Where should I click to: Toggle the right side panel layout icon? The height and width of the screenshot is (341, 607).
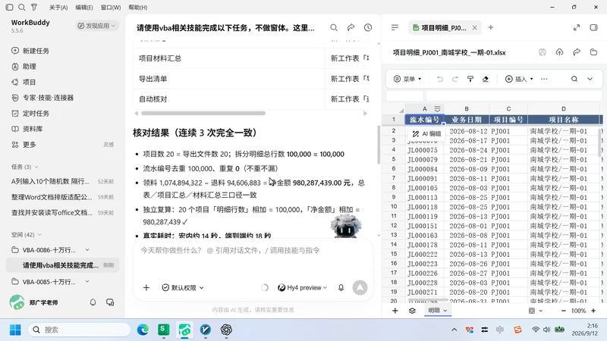pyautogui.click(x=593, y=27)
